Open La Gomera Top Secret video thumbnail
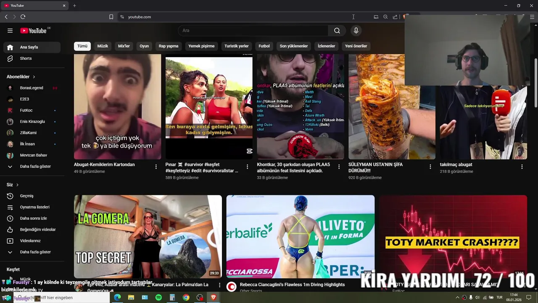Viewport: 538px width, 303px height. [148, 237]
